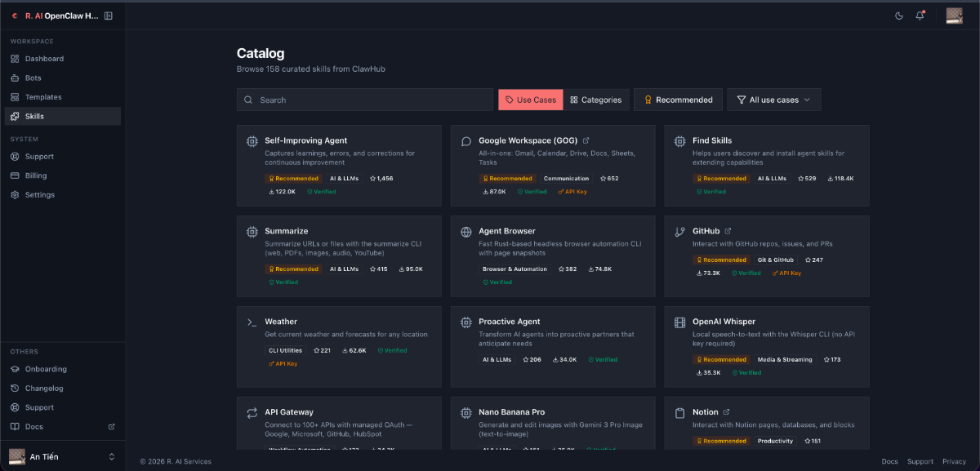Open the Agent Browser skill card

tap(553, 255)
